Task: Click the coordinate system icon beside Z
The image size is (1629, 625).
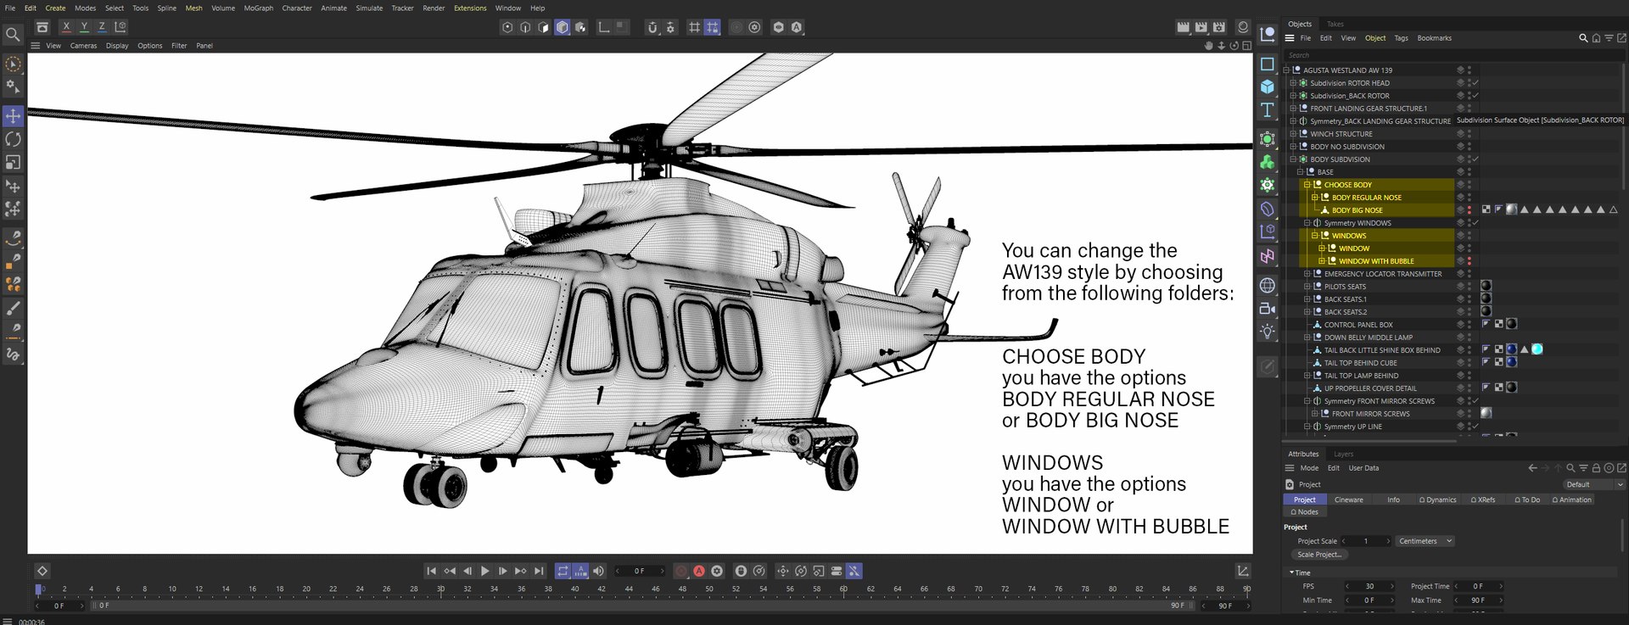Action: (x=120, y=27)
